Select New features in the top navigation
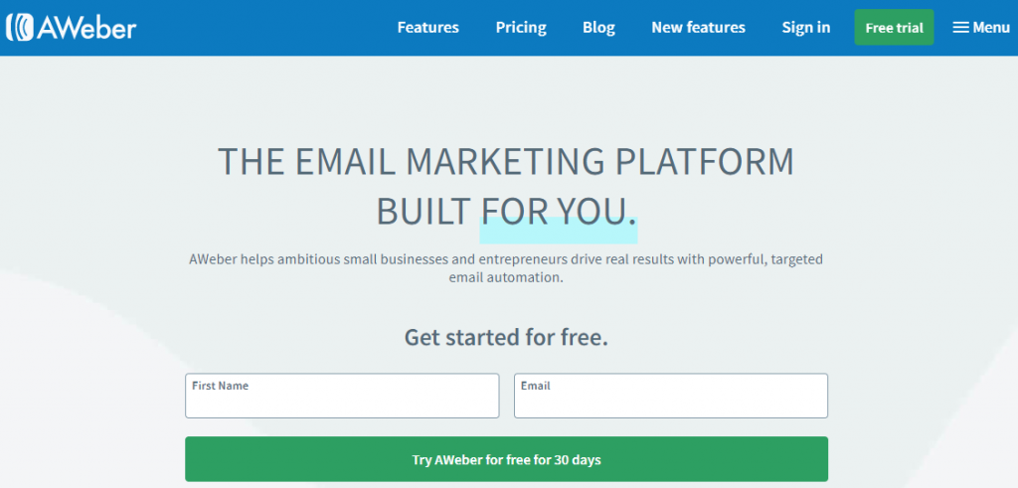Image resolution: width=1018 pixels, height=488 pixels. [699, 27]
